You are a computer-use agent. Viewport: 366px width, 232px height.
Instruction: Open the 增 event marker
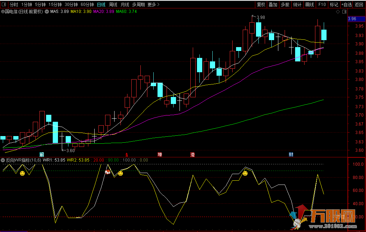[x=160, y=154]
